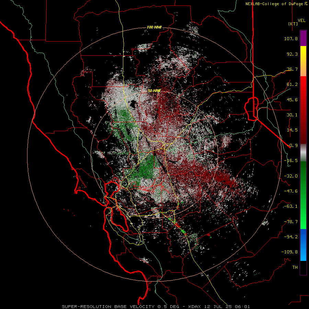Click the -63.1 scale value
Screen dimensions: 309x309
click(291, 206)
